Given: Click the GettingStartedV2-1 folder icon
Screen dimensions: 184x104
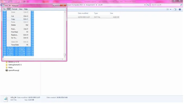Looking at the screenshot, I should pyautogui.click(x=7, y=65).
